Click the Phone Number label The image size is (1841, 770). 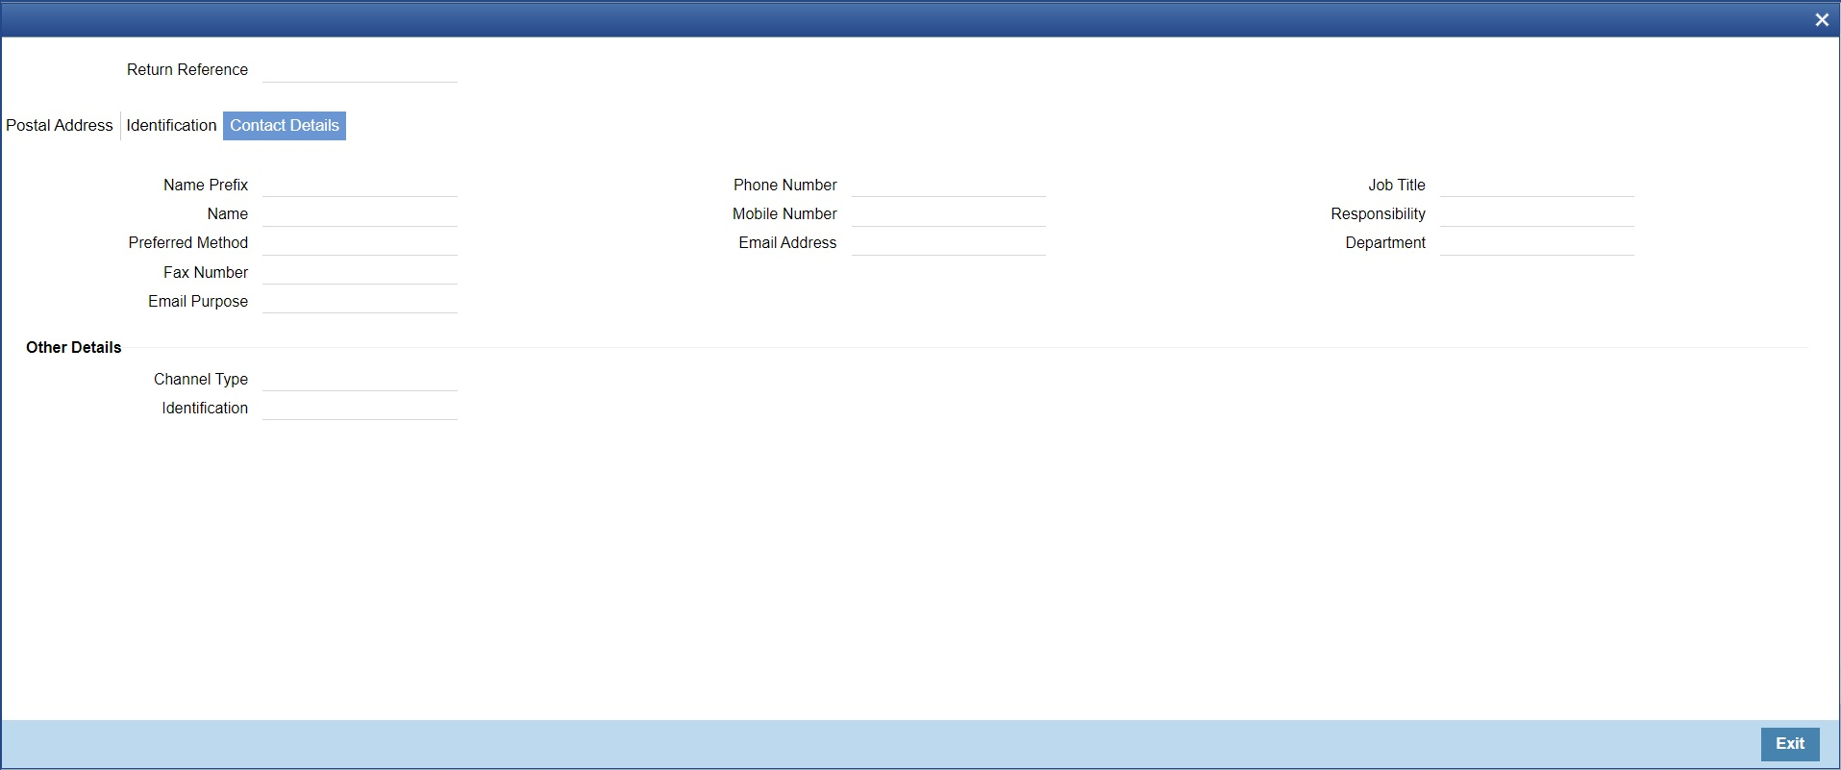click(x=785, y=185)
